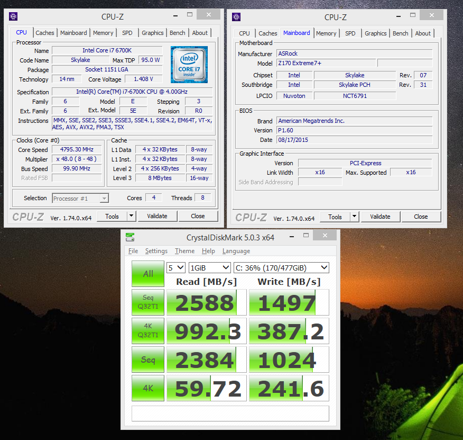Open Bench tab in right CPU-Z window
Viewport: 463px width, 440px height.
pos(401,33)
